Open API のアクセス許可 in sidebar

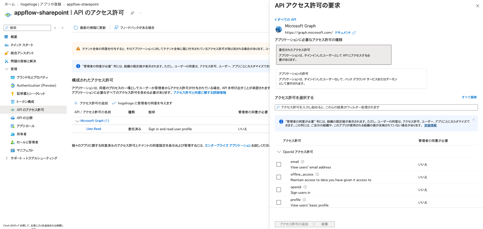33,110
